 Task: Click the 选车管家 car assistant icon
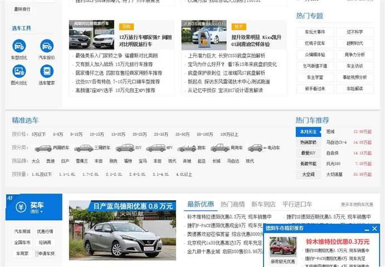click(x=47, y=71)
